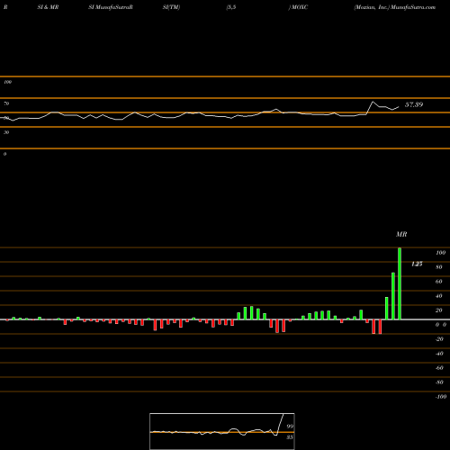This screenshot has width=450, height=450.
Task: Click the RSI axis label 30
Action: coord(6,132)
